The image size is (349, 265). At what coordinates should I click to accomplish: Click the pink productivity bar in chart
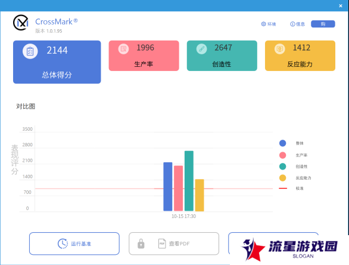pos(178,188)
